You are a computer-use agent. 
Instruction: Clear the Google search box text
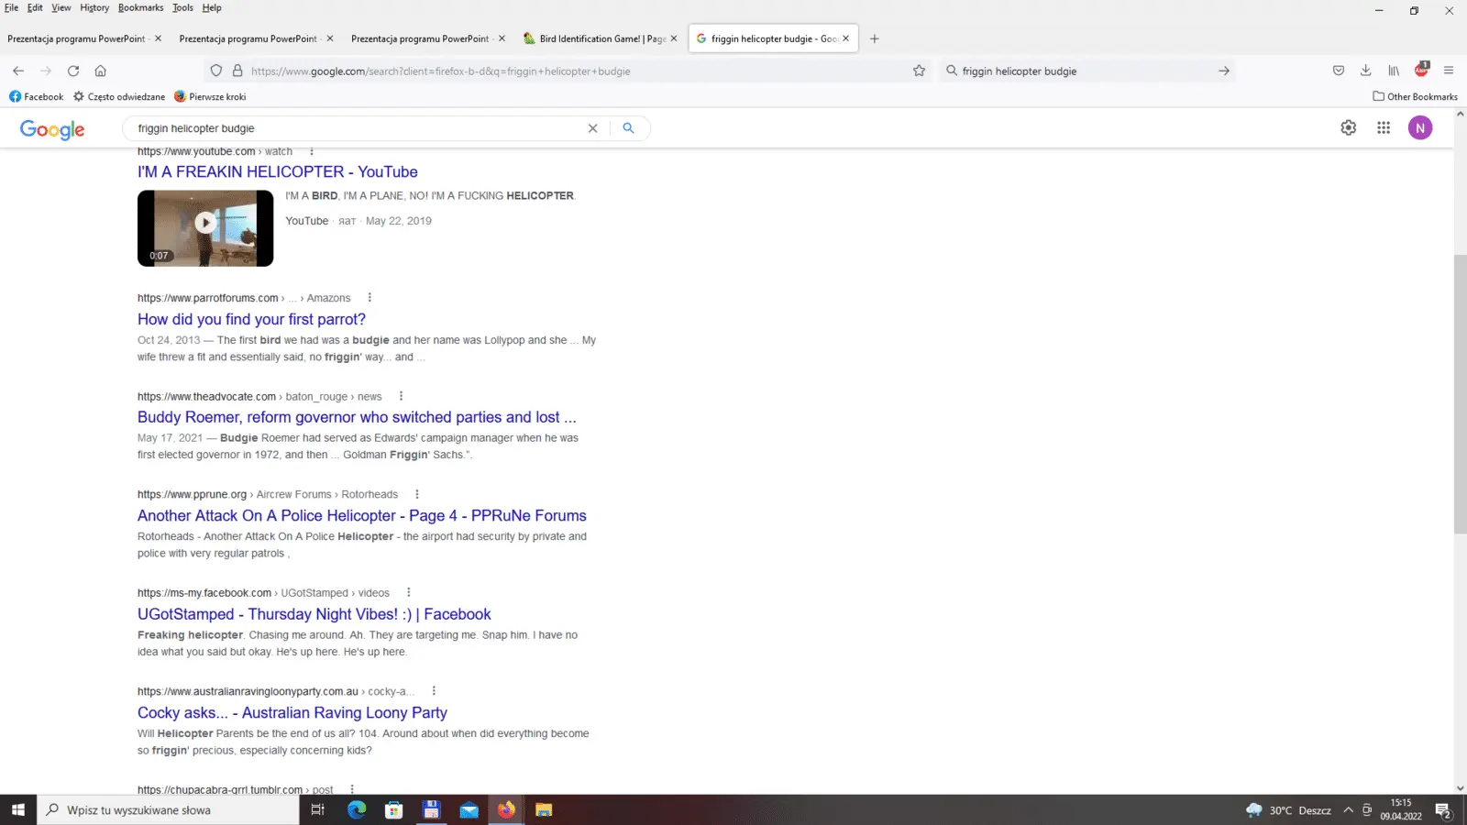point(592,128)
